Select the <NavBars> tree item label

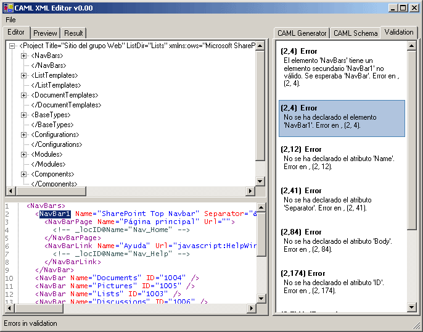point(47,56)
